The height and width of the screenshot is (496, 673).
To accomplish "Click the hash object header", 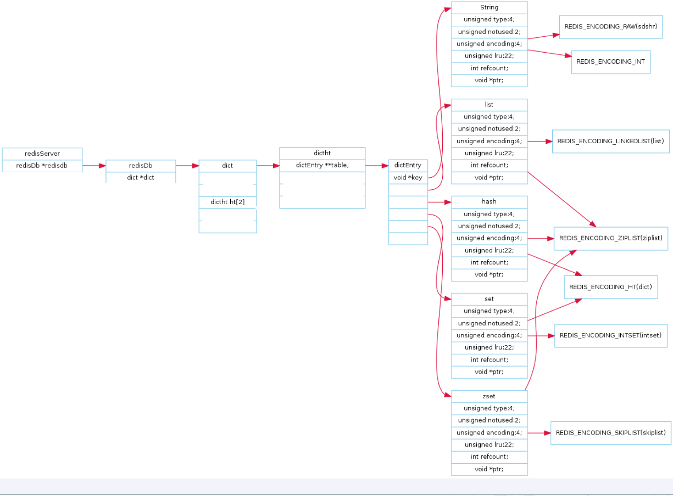I will click(x=489, y=202).
